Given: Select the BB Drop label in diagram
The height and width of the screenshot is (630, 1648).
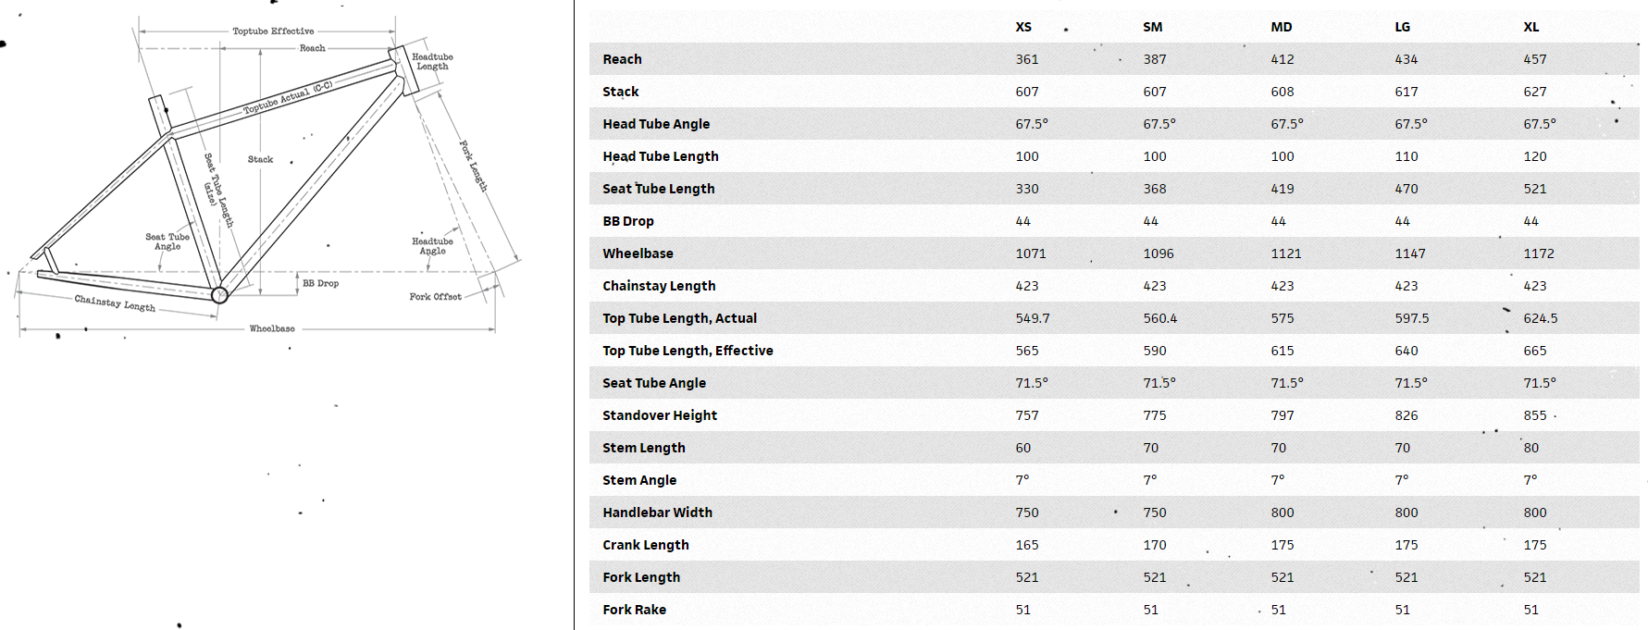Looking at the screenshot, I should [320, 283].
